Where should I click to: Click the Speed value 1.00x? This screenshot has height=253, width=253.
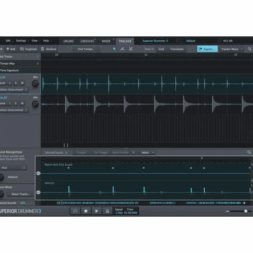click(x=119, y=213)
